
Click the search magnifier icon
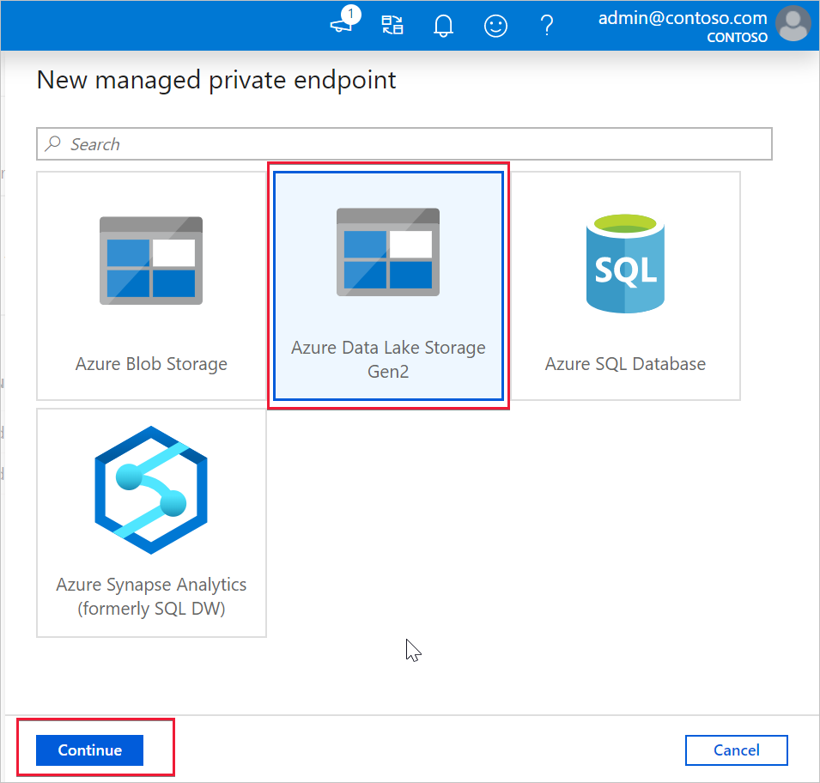(53, 143)
